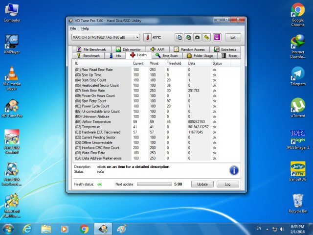
Task: Expand the MAXTOR drive selection dropdown
Action: pos(137,37)
